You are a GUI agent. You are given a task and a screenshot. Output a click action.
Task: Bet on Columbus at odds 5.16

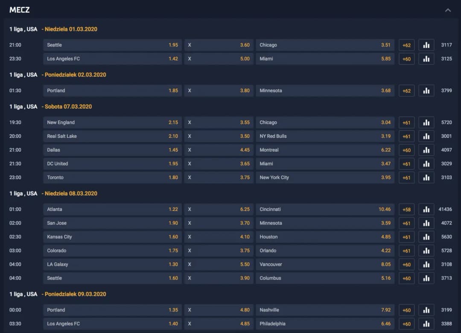(x=325, y=278)
